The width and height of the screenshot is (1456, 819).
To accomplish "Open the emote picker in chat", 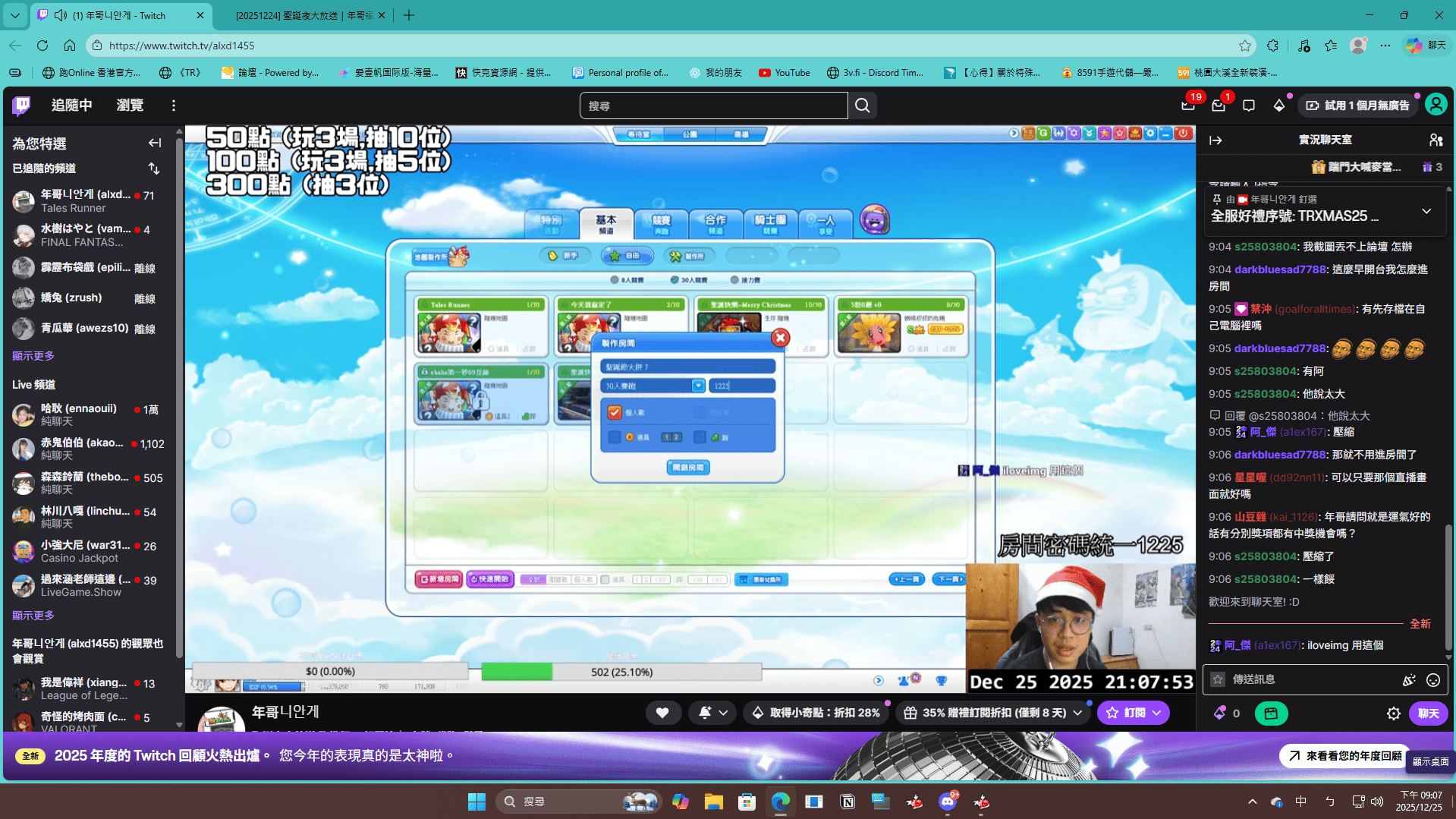I will (1432, 680).
